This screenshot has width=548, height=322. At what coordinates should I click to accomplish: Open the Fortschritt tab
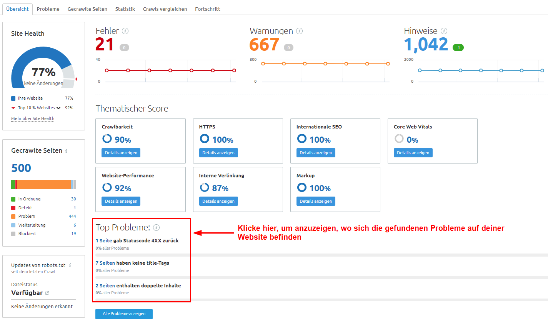(208, 9)
